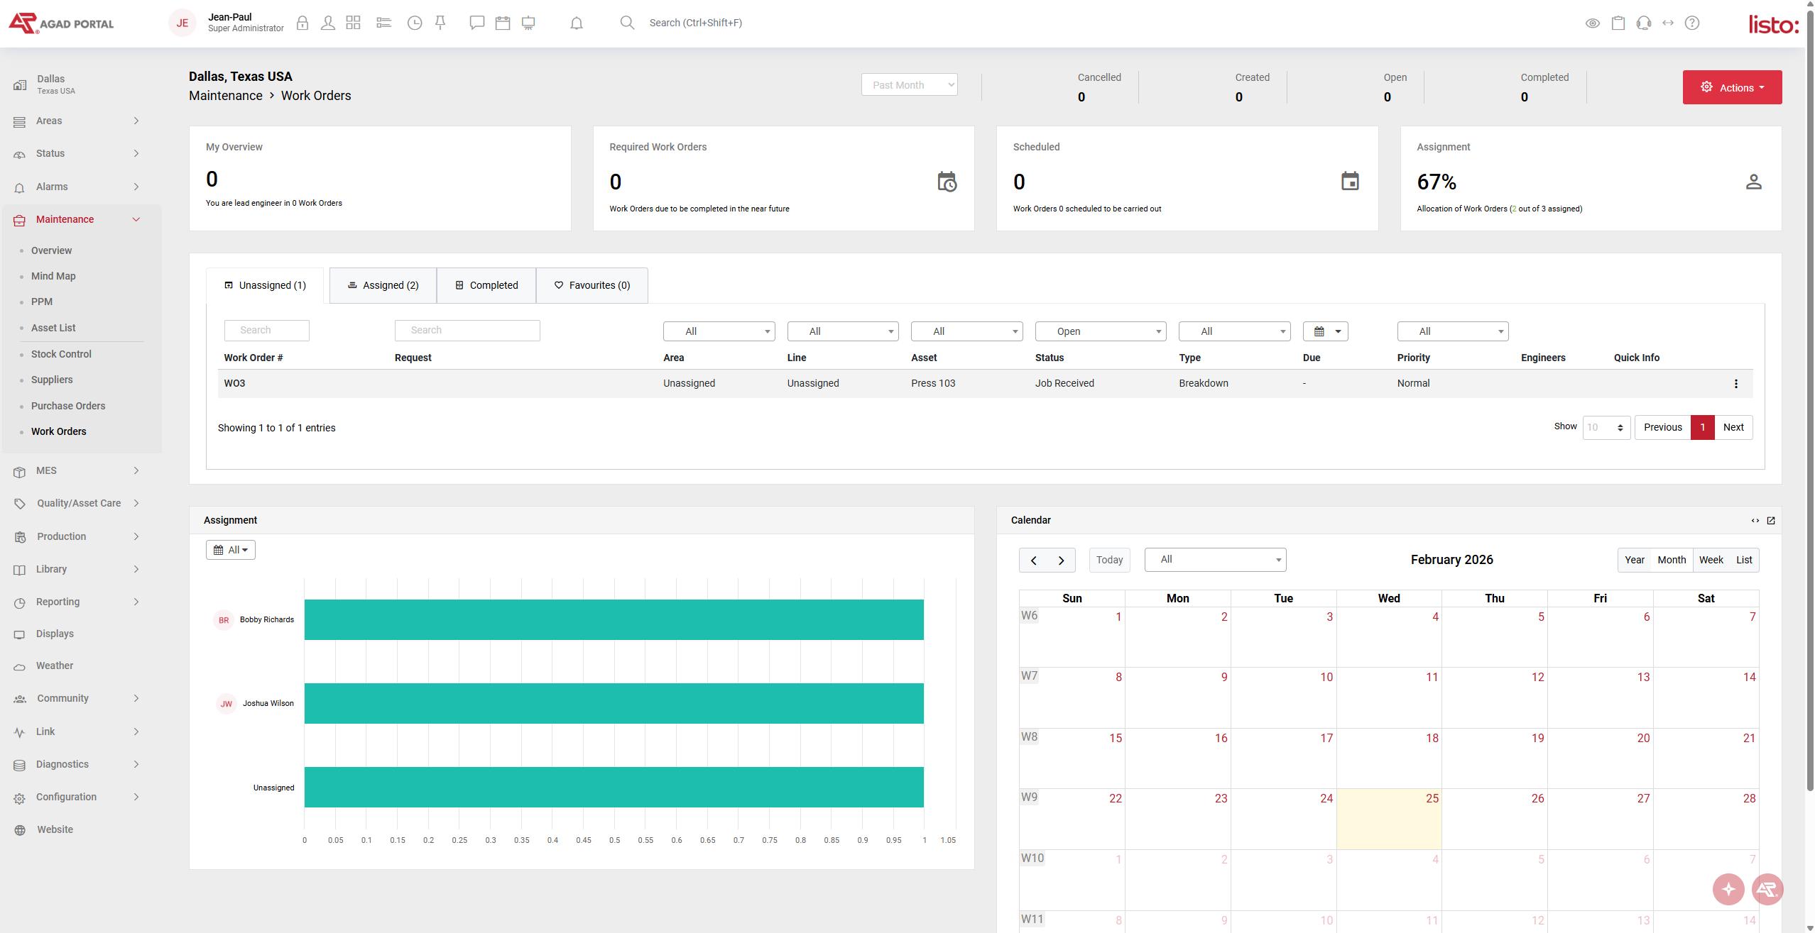Open calendar in external window icon
The width and height of the screenshot is (1815, 933).
point(1771,521)
